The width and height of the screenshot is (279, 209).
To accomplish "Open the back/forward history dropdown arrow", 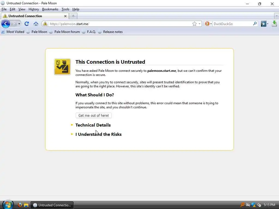I will tap(19, 24).
